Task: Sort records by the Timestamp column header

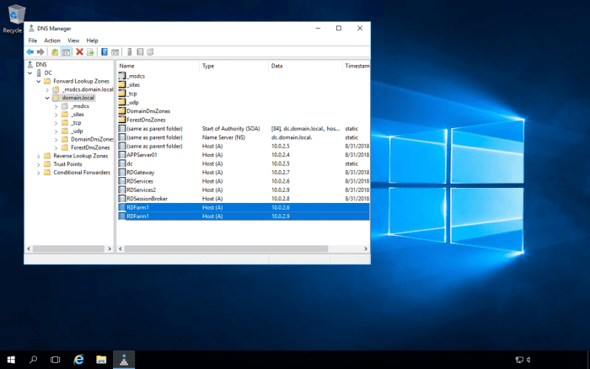Action: (356, 66)
